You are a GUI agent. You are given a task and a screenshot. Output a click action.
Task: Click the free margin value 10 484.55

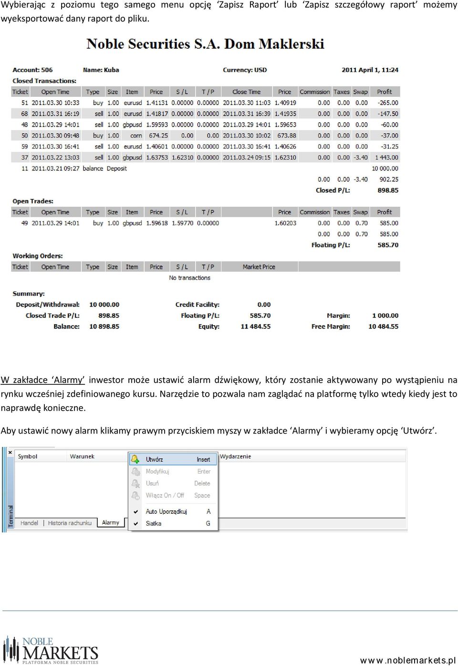384,327
